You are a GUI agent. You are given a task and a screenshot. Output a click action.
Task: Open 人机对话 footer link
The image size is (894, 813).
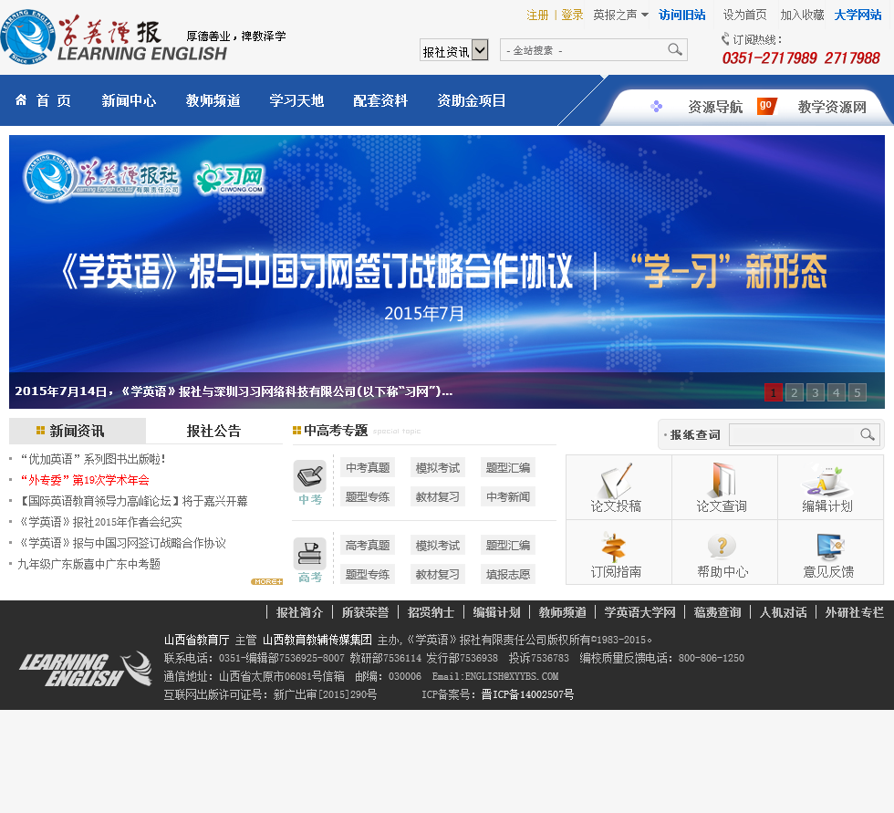pyautogui.click(x=783, y=612)
